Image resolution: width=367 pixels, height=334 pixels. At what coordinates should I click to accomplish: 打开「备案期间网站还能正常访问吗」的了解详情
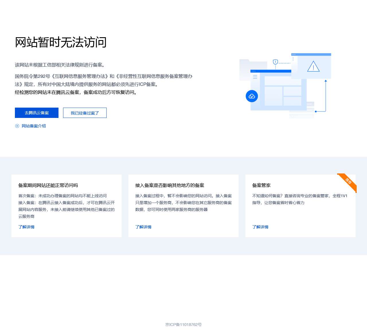tap(26, 227)
